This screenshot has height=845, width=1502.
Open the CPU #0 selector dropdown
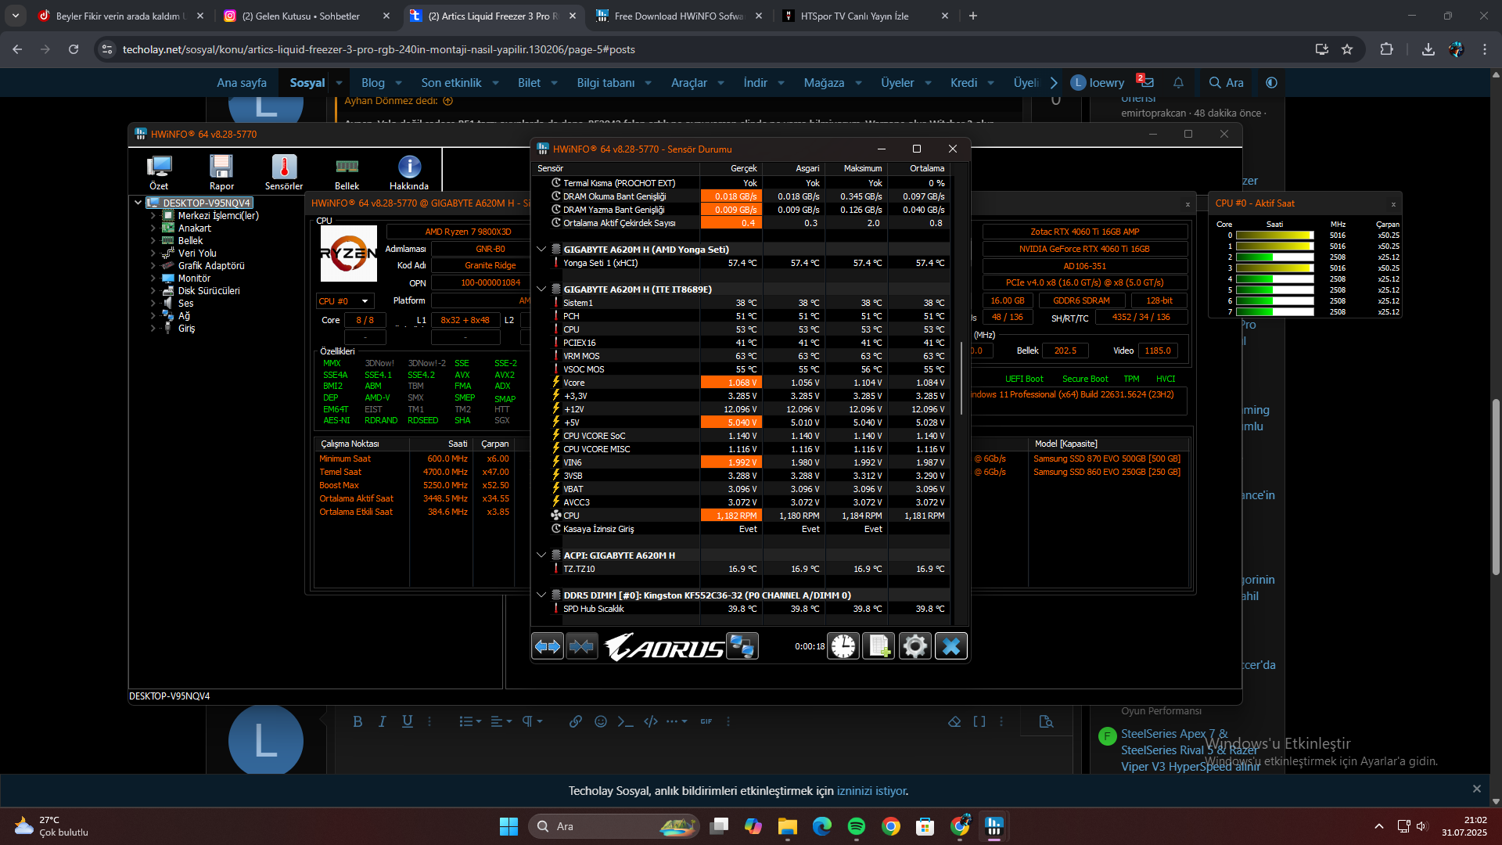pyautogui.click(x=345, y=301)
